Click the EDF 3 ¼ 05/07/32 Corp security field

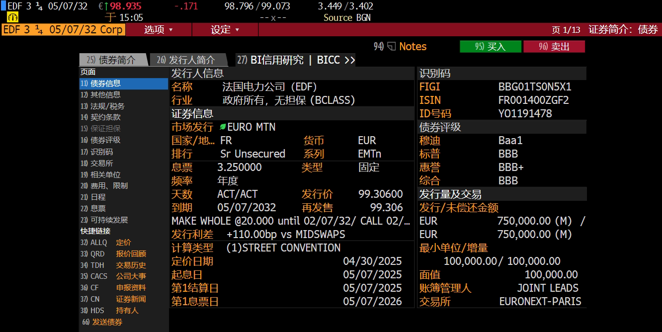coord(63,30)
